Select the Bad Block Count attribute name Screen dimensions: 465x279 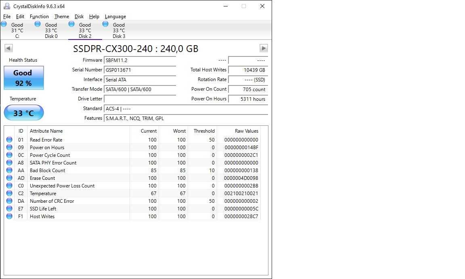48,171
